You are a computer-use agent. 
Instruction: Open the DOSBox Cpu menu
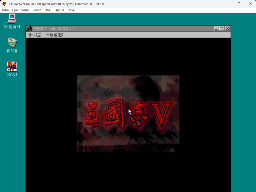[x=15, y=10]
